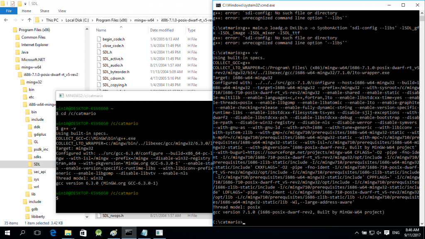This screenshot has height=239, width=425.
Task: Open taskbar Search
Action: point(22,233)
